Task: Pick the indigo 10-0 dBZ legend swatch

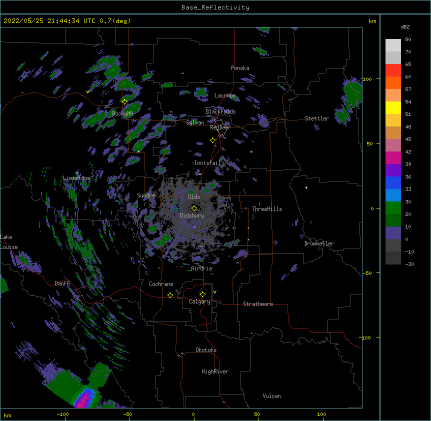Action: 393,233
